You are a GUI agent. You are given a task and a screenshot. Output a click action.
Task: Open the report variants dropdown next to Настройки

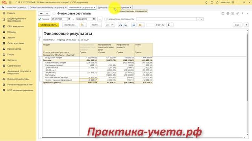click(83, 25)
